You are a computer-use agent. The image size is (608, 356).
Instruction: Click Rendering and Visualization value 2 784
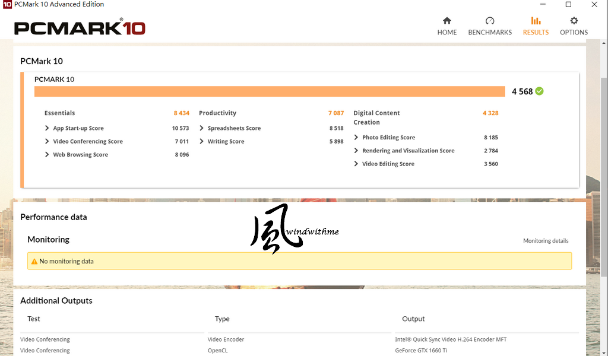point(491,151)
